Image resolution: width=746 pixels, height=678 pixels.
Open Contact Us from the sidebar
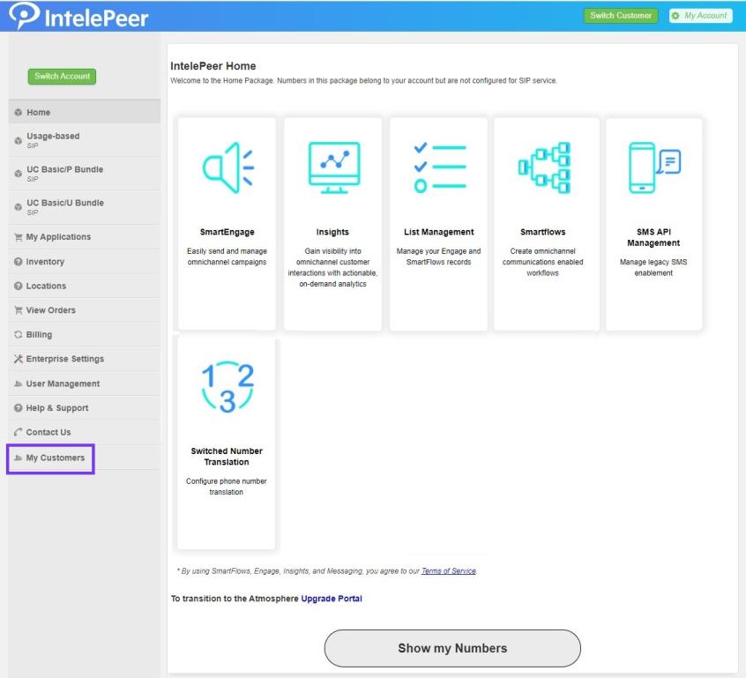coord(84,432)
